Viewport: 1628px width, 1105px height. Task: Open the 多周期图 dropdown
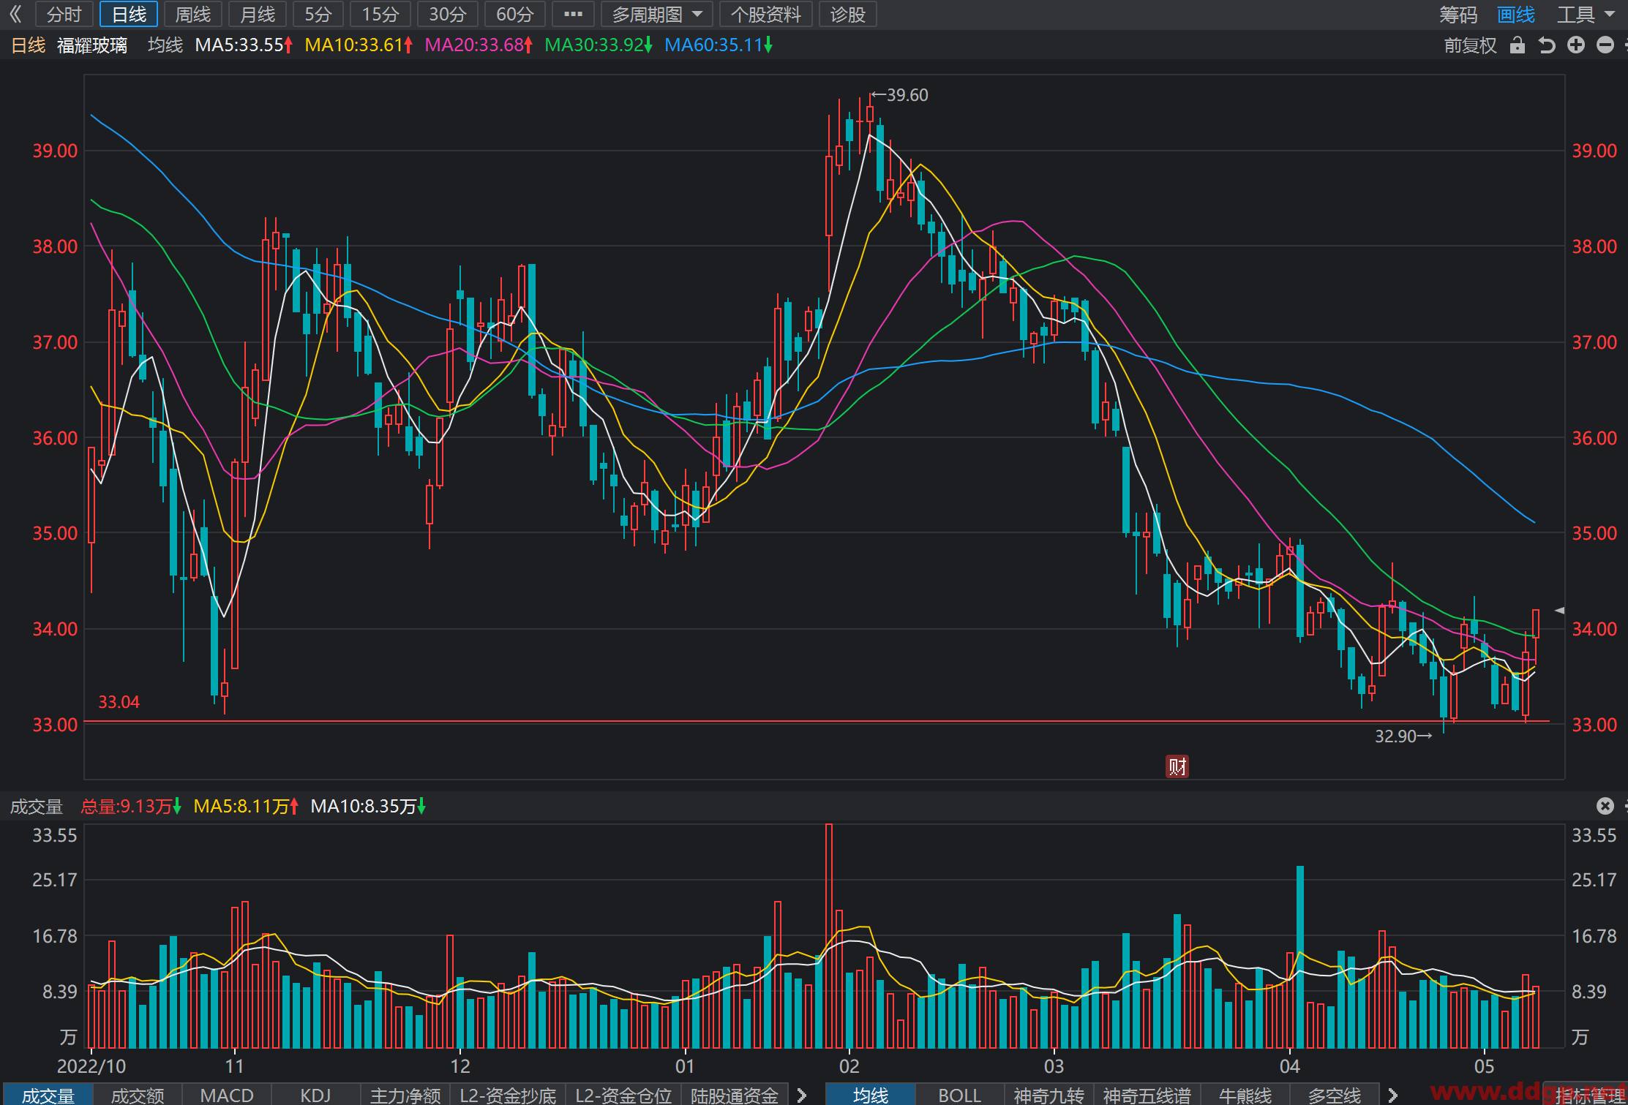point(656,15)
